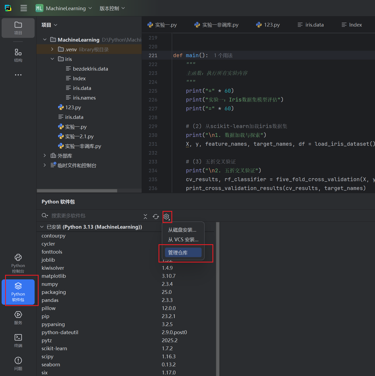This screenshot has height=376, width=375.
Task: Select iris.names in the project tree
Action: click(81, 98)
